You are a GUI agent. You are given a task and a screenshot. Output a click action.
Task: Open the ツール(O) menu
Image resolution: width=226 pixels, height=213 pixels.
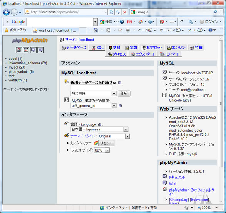(196, 30)
